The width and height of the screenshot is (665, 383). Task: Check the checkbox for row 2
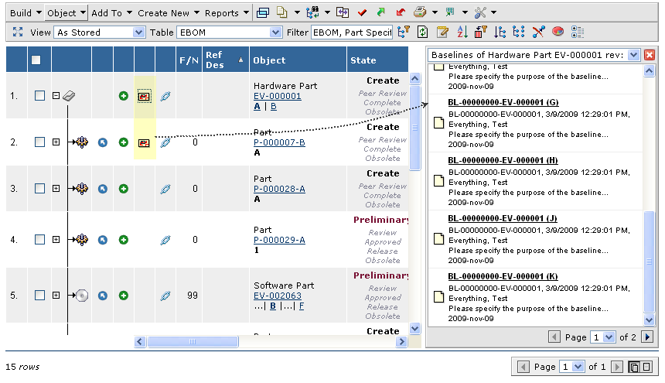[x=39, y=142]
